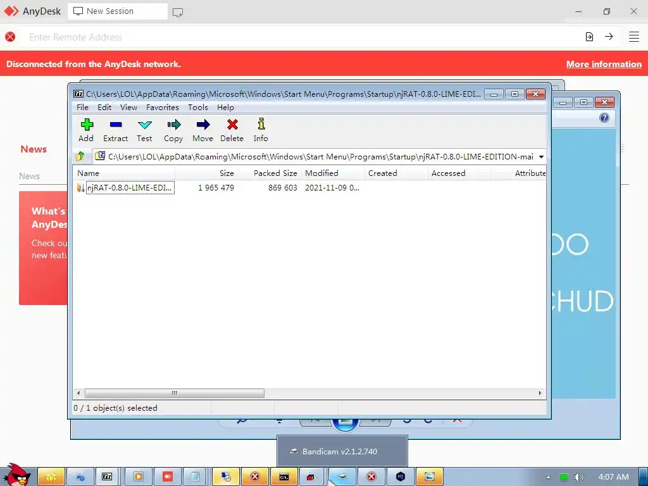Click the blue help question mark icon
The height and width of the screenshot is (486, 648).
(604, 118)
